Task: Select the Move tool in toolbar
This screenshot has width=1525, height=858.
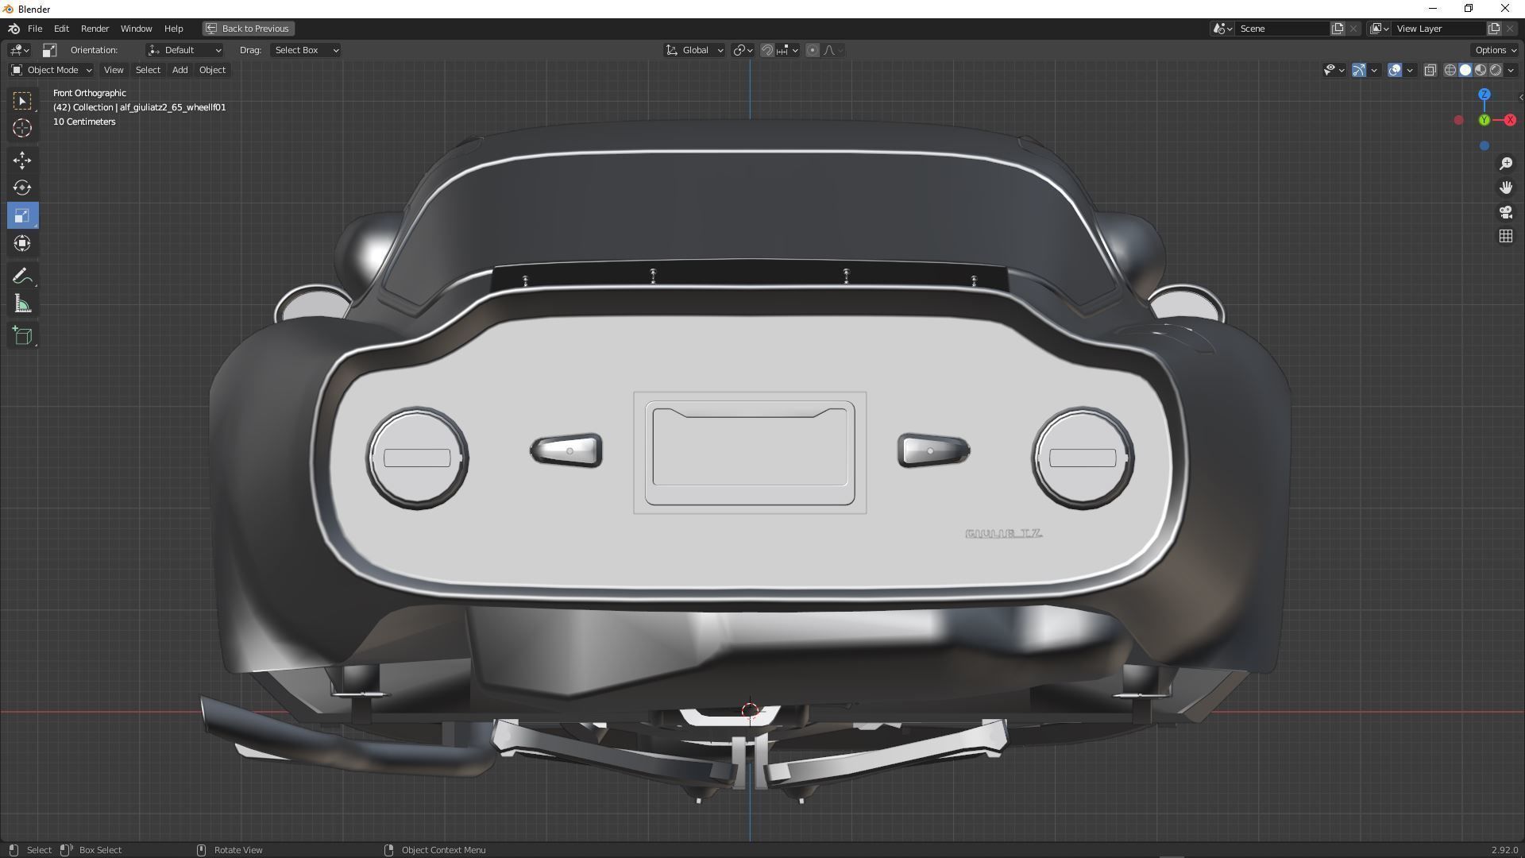Action: [21, 160]
